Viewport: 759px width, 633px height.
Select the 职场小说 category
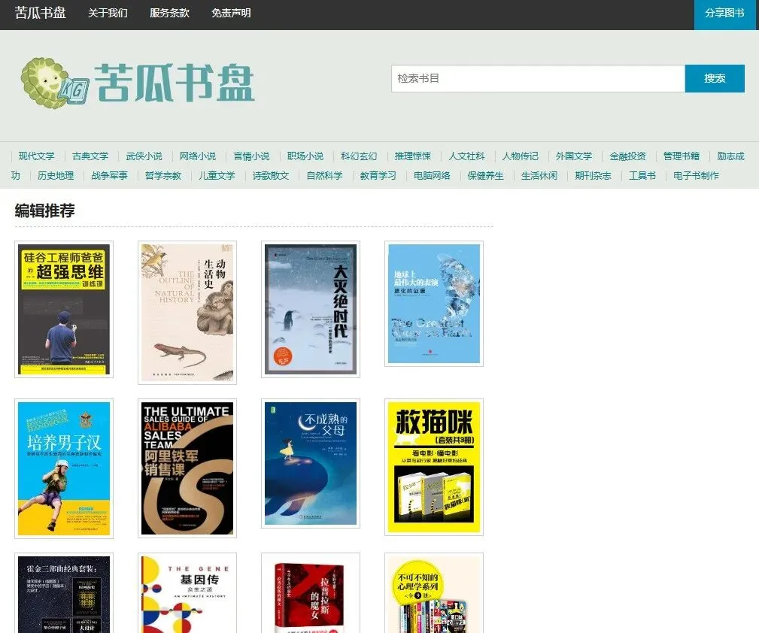305,156
